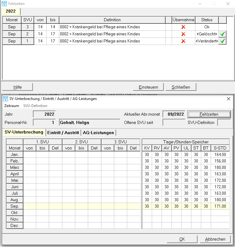Click the 3. SVU column group header
Viewport: 235px width, 247px height.
click(120, 142)
